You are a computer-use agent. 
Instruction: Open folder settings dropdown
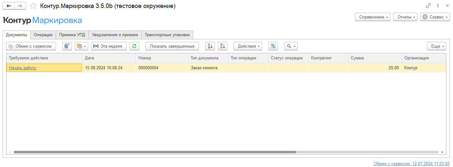[81, 46]
